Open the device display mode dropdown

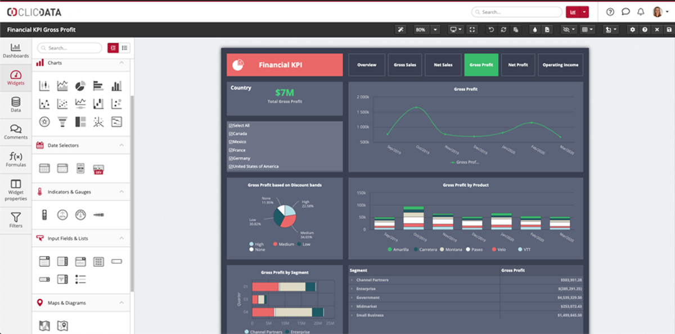[x=456, y=30]
